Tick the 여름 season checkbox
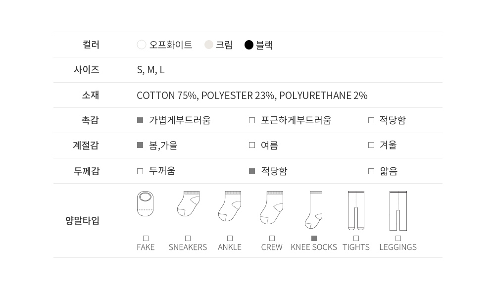This screenshot has width=495, height=297. 252,145
